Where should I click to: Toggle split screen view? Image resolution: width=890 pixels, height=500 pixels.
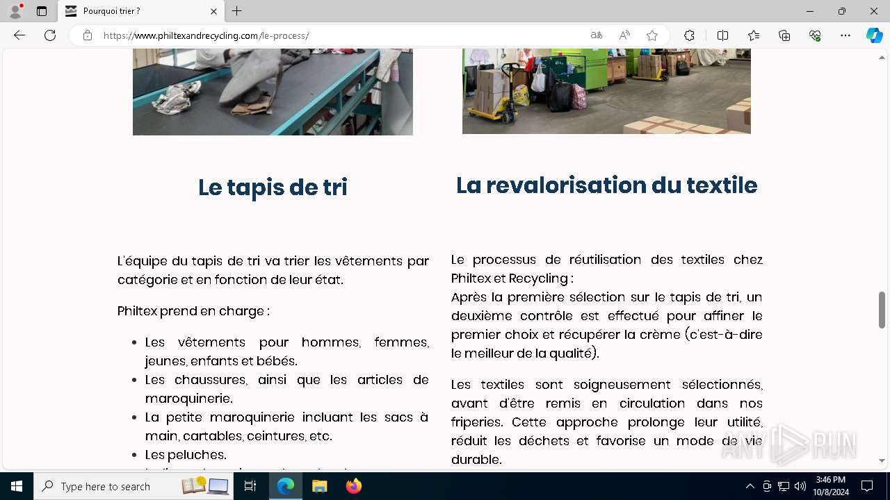(x=722, y=35)
